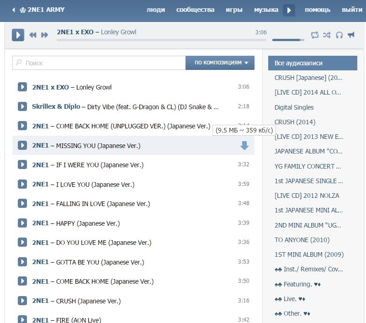Image resolution: width=366 pixels, height=323 pixels.
Task: Play IF I WERE YOU (Japanese Ver.)
Action: 22,164
